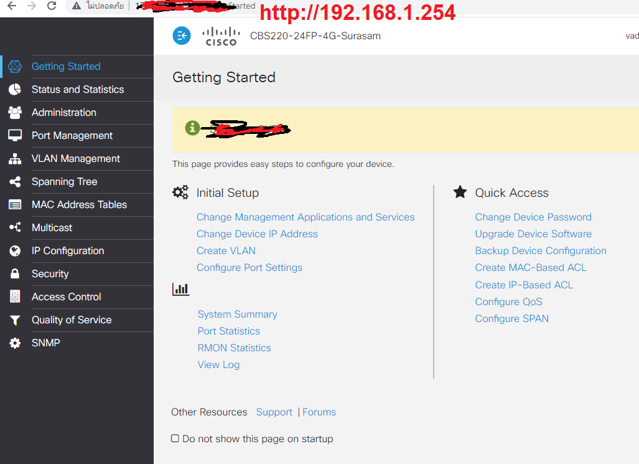Click the browser refresh button

point(51,7)
